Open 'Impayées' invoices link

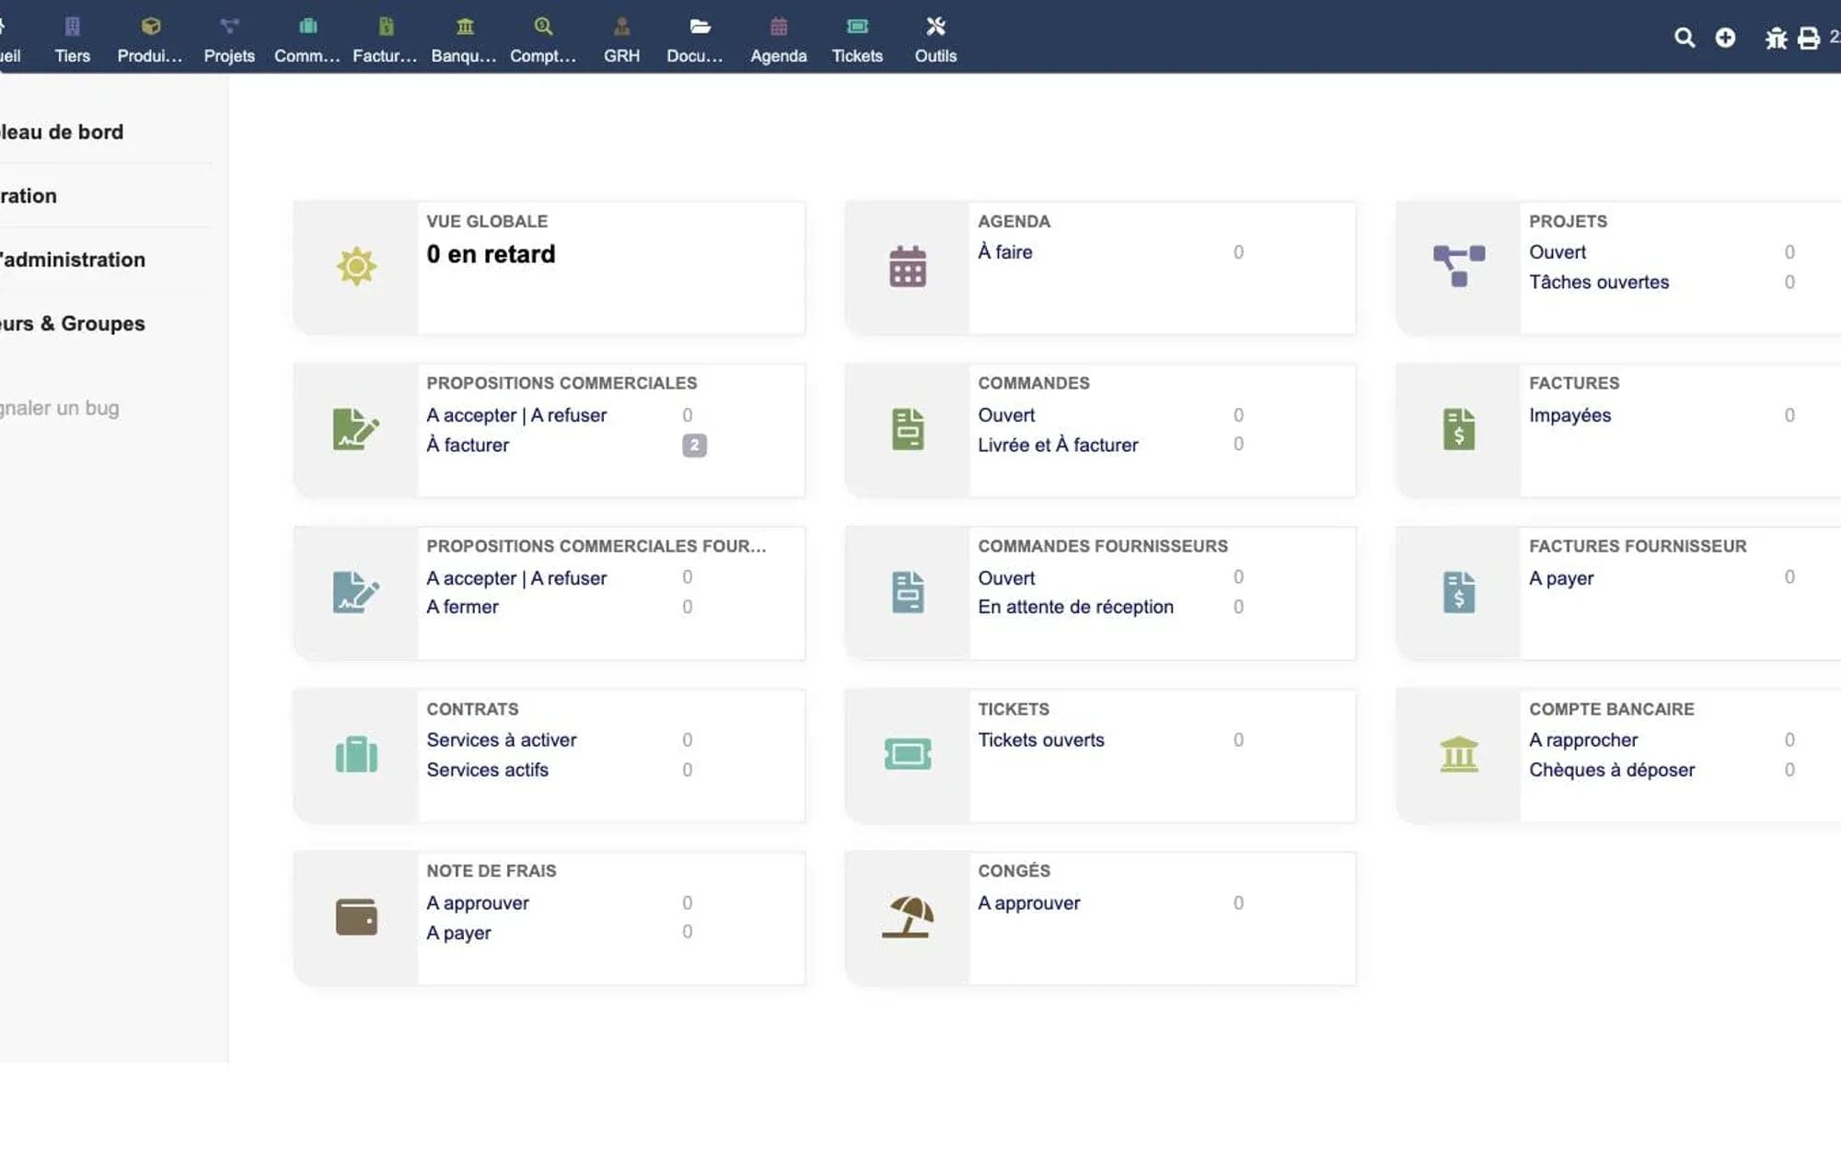[x=1569, y=415]
